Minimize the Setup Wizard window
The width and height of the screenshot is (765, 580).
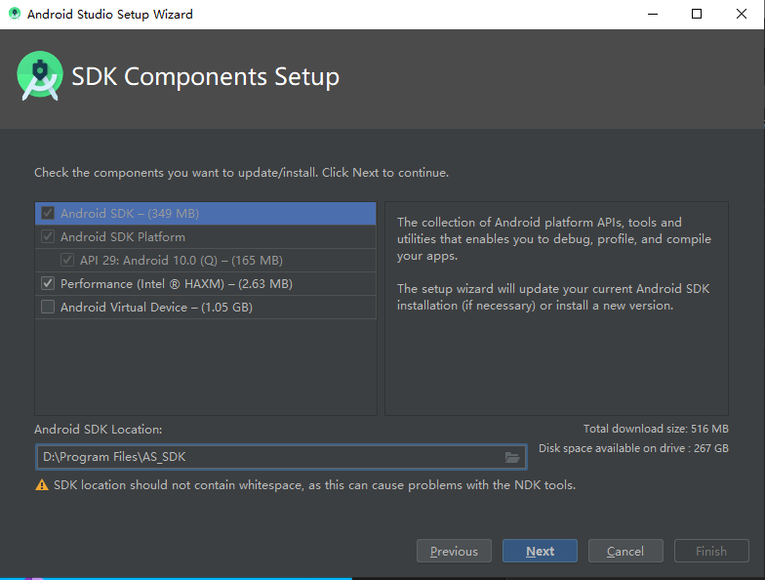[653, 14]
